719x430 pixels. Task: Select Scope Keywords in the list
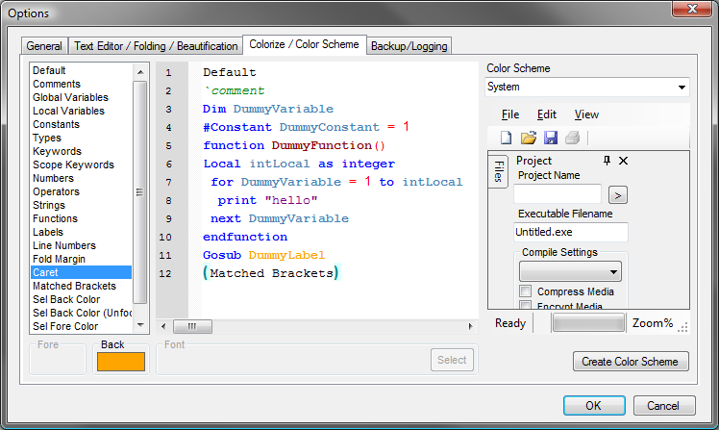pyautogui.click(x=73, y=164)
